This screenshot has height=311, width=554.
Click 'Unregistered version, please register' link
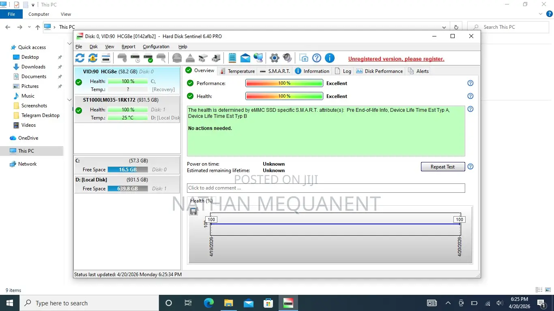[396, 59]
